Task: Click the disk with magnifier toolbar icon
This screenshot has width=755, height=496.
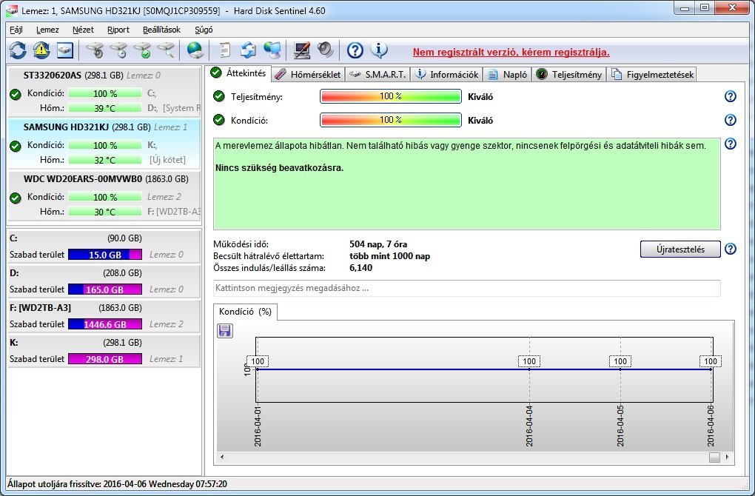Action: [166, 50]
